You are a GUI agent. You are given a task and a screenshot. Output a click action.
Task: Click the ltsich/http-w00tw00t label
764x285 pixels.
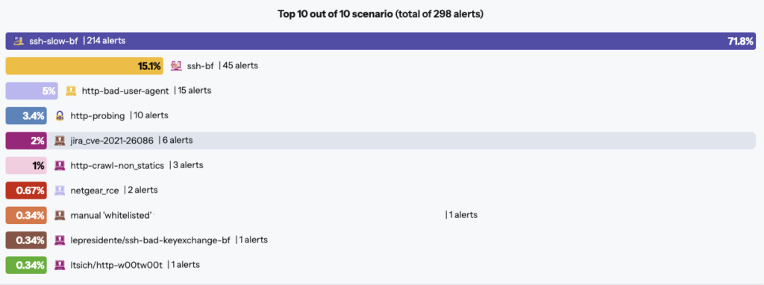pos(116,265)
